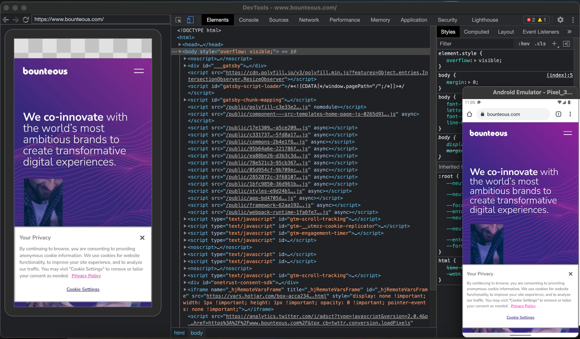The image size is (580, 339).
Task: Open the Security tab
Action: 447,20
